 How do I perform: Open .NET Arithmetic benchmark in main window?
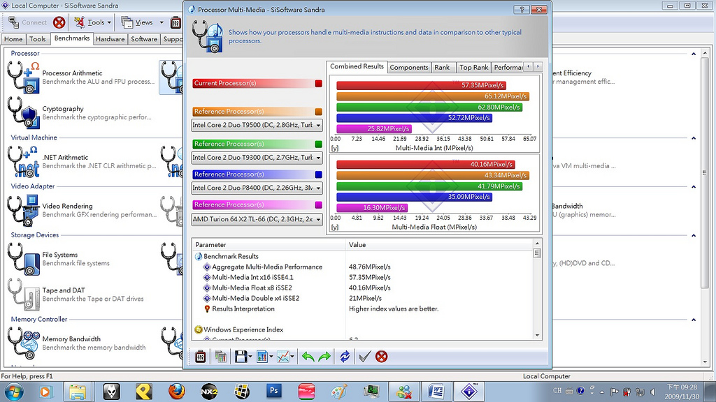(83, 161)
